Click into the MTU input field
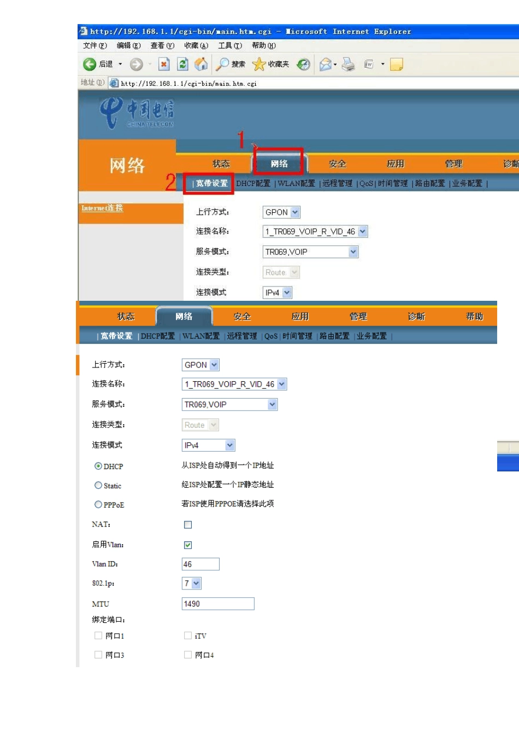519x735 pixels. pyautogui.click(x=217, y=604)
